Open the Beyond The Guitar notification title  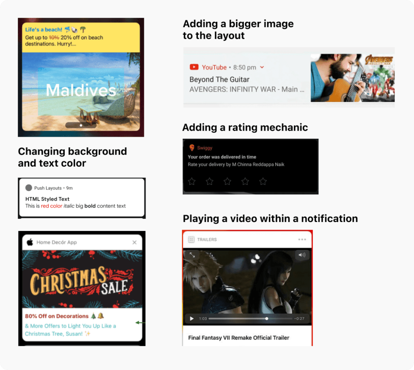[x=219, y=79]
